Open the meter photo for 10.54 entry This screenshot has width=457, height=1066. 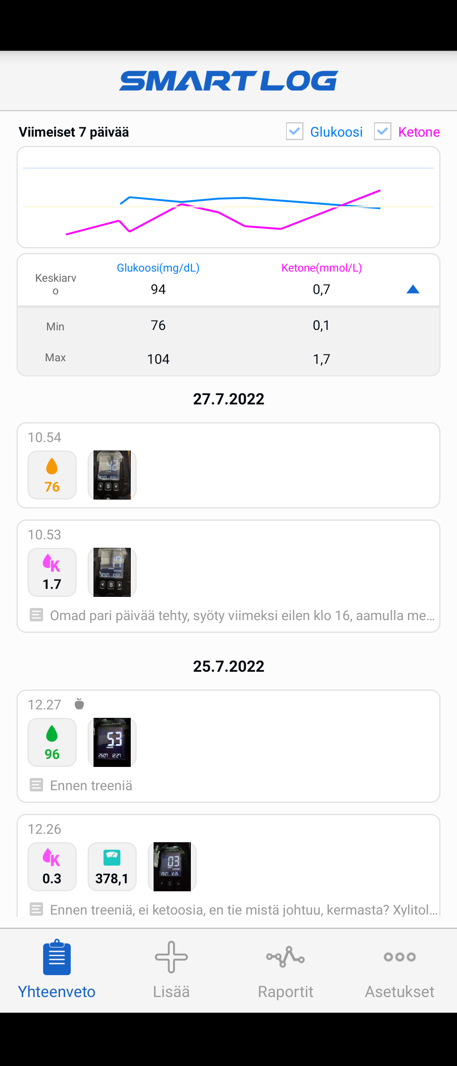[112, 475]
